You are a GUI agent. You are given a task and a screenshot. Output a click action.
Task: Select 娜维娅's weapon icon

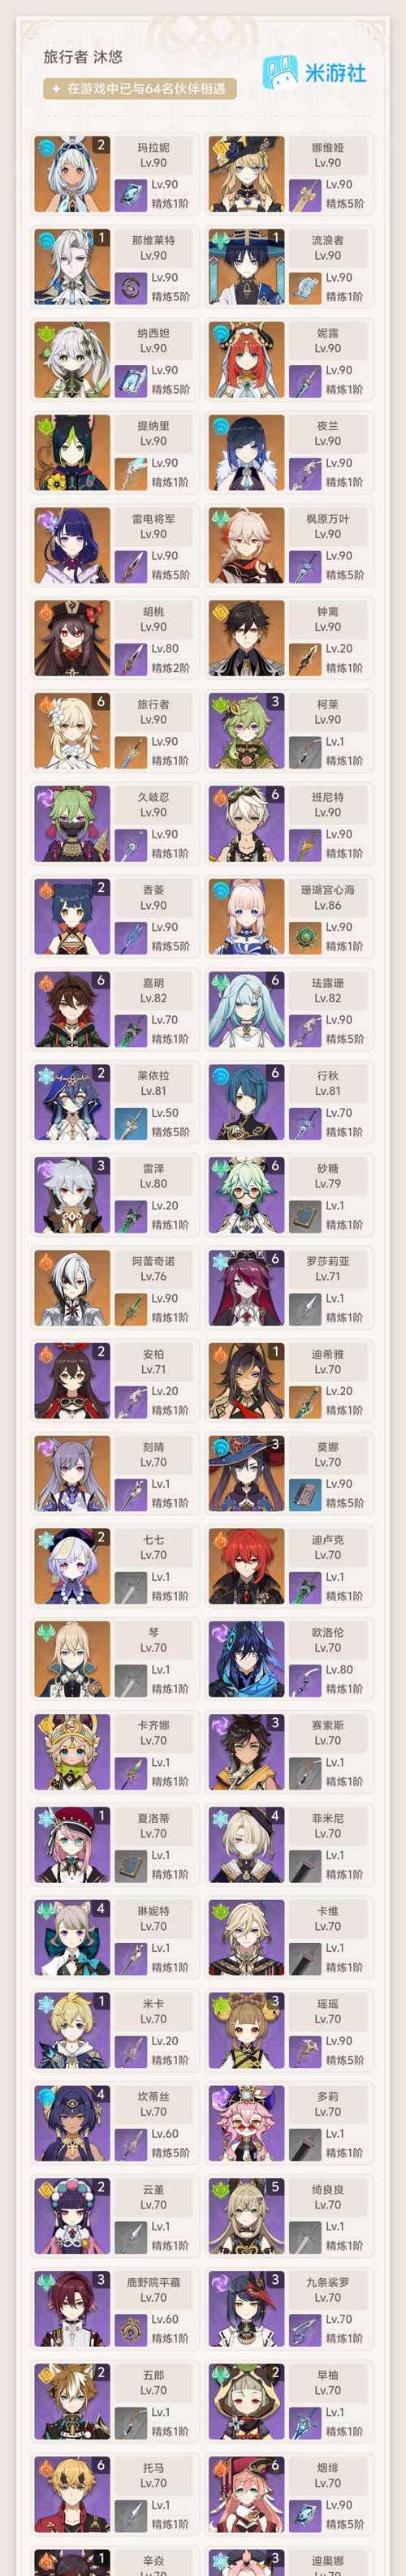click(x=305, y=194)
